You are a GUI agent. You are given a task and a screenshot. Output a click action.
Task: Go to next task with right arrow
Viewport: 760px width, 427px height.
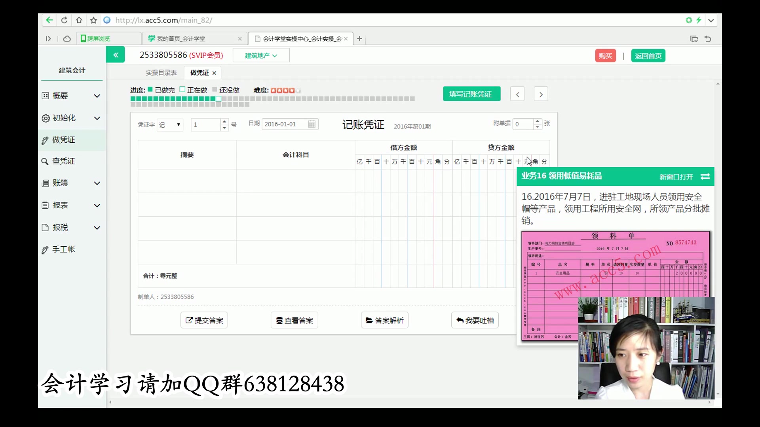click(x=541, y=94)
